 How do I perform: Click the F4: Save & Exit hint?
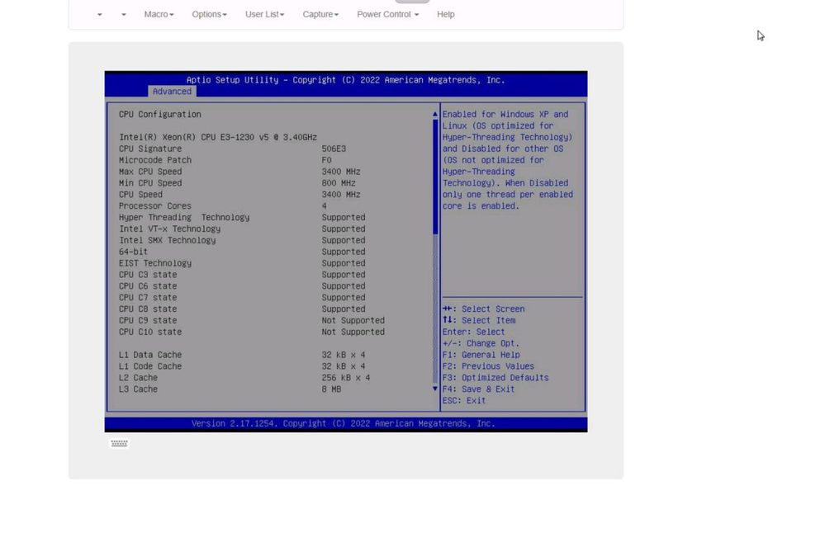[x=478, y=389]
